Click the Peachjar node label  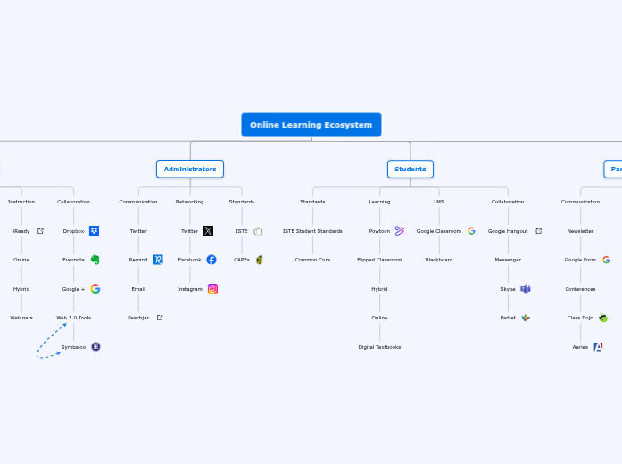(x=138, y=318)
